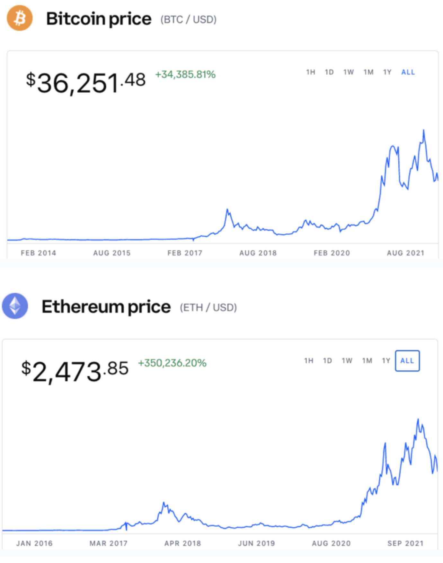This screenshot has height=563, width=443.
Task: Click the orange Bitcoin logo icon
Action: coord(20,18)
